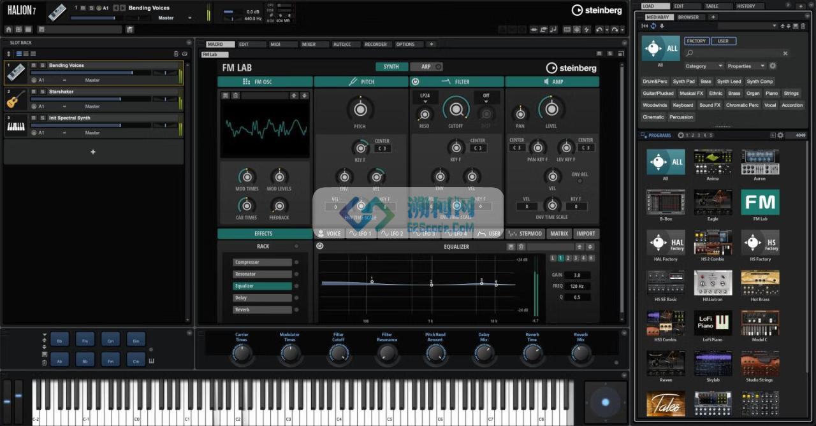Select the equalizer H band button
The image size is (816, 426).
(592, 258)
